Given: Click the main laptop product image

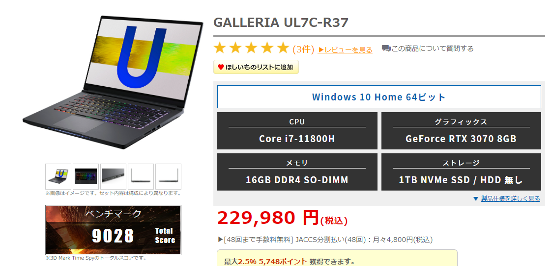Looking at the screenshot, I should 114,82.
